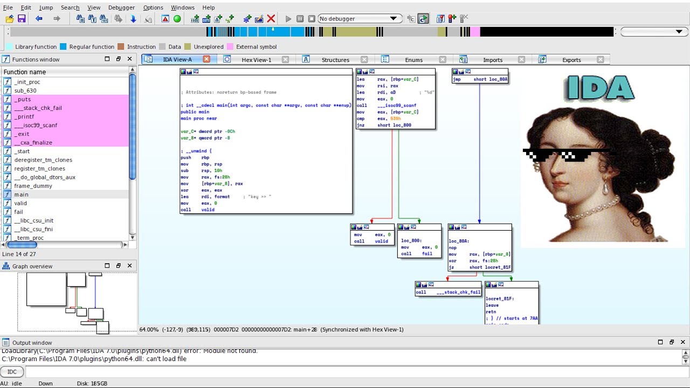Click the green circle toolbar icon

tap(177, 19)
